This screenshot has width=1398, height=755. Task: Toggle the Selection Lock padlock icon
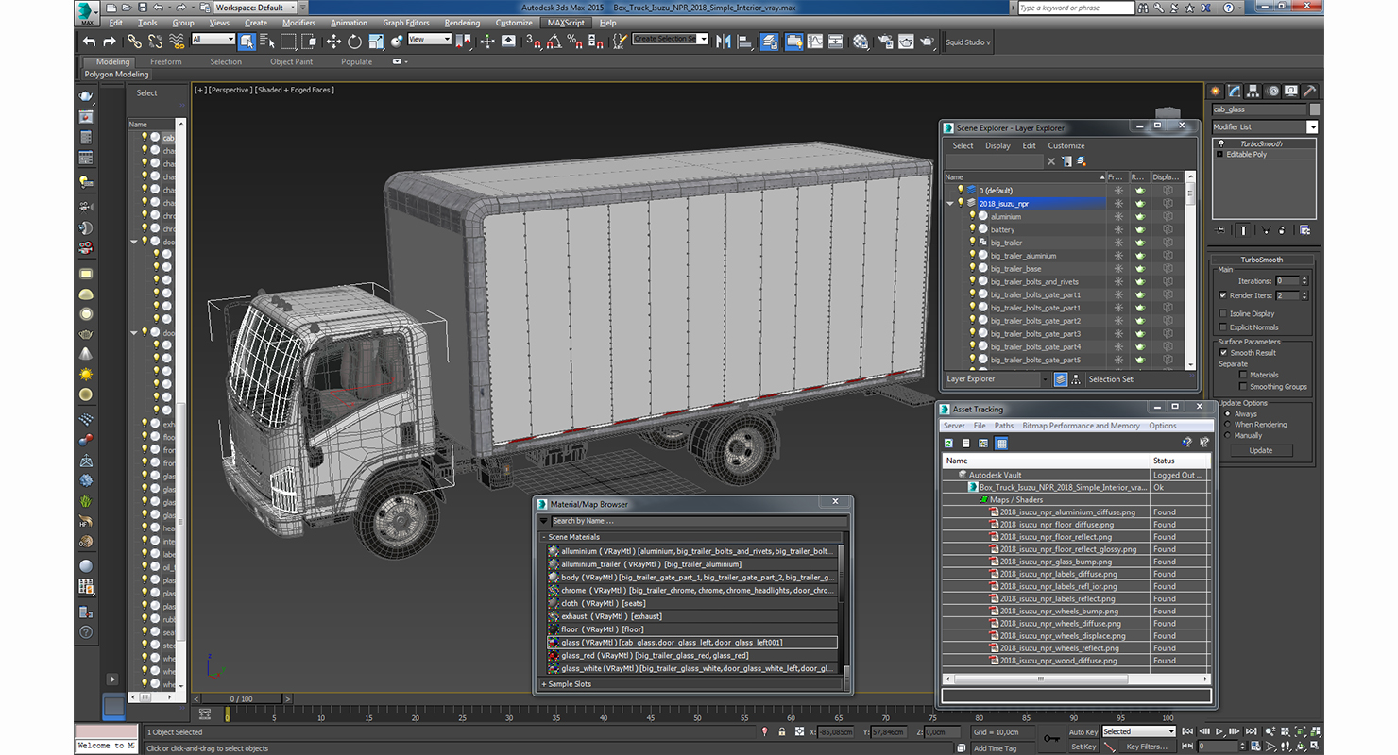pos(782,731)
